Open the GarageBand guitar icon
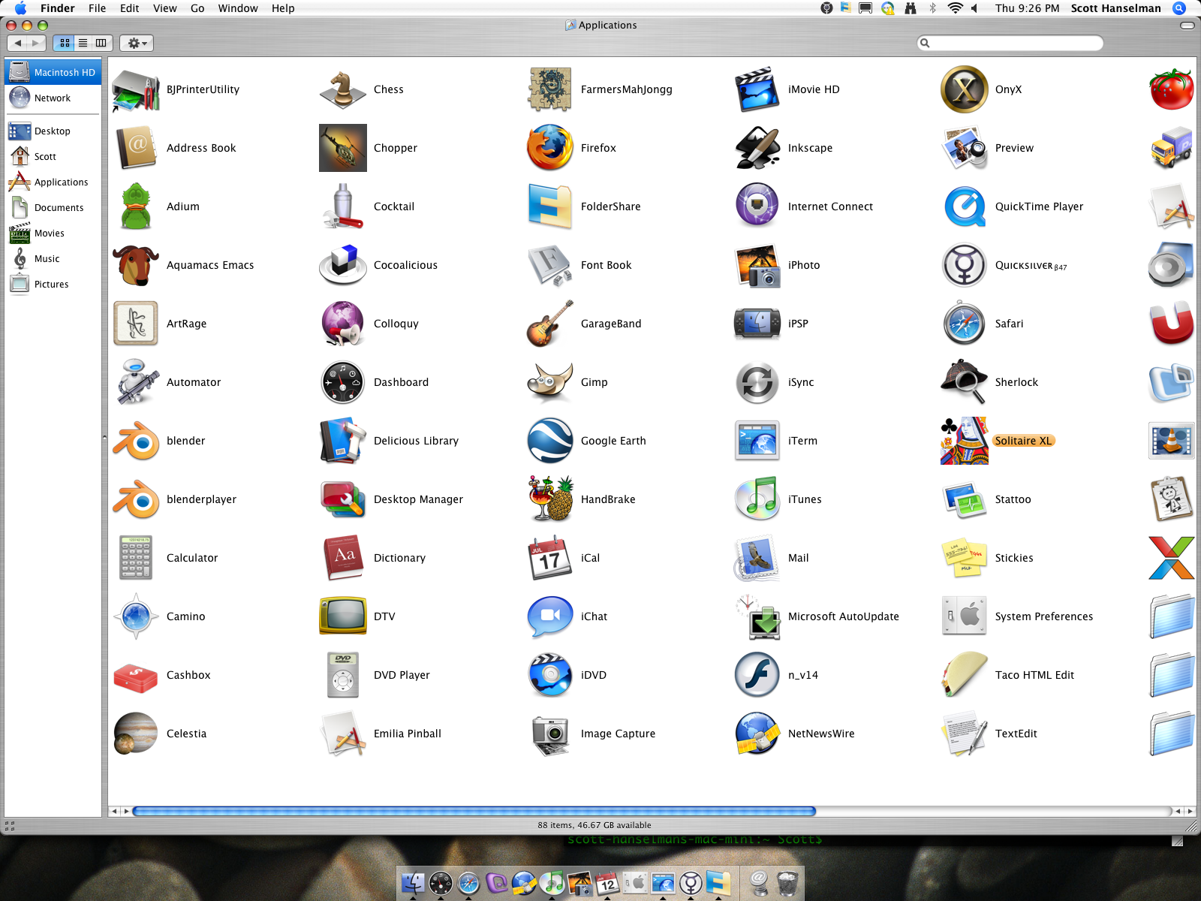1201x901 pixels. pos(550,324)
